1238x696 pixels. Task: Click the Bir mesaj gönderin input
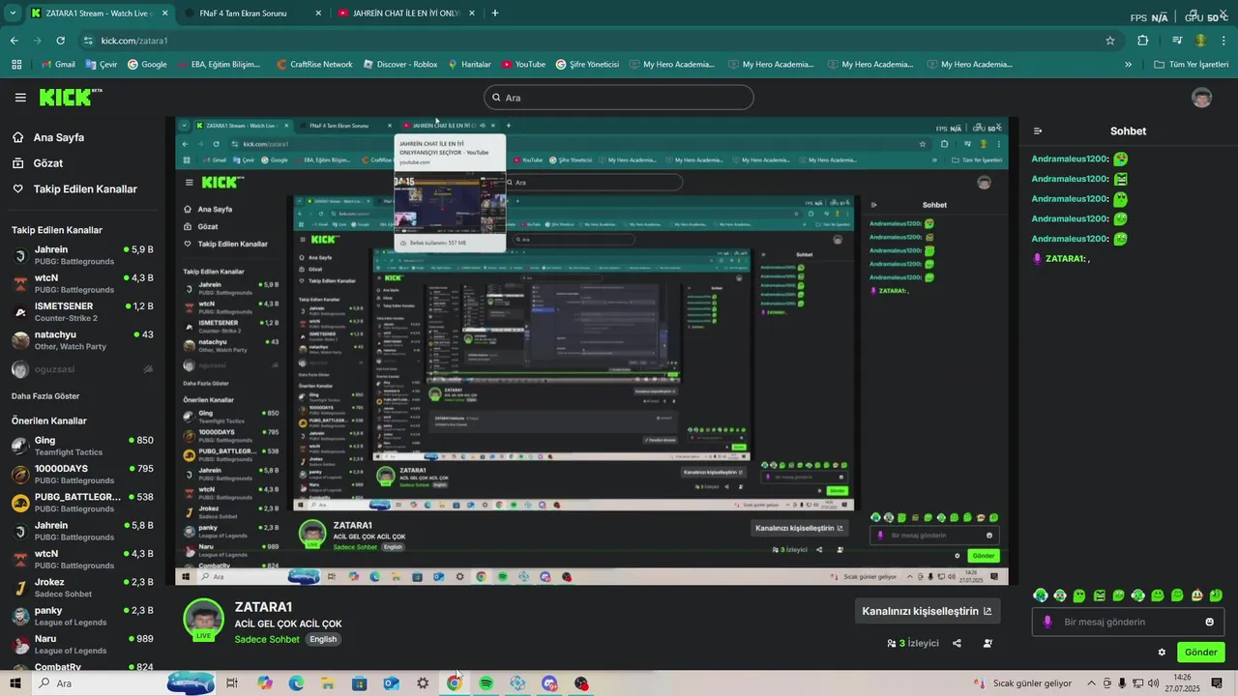(x=1128, y=622)
